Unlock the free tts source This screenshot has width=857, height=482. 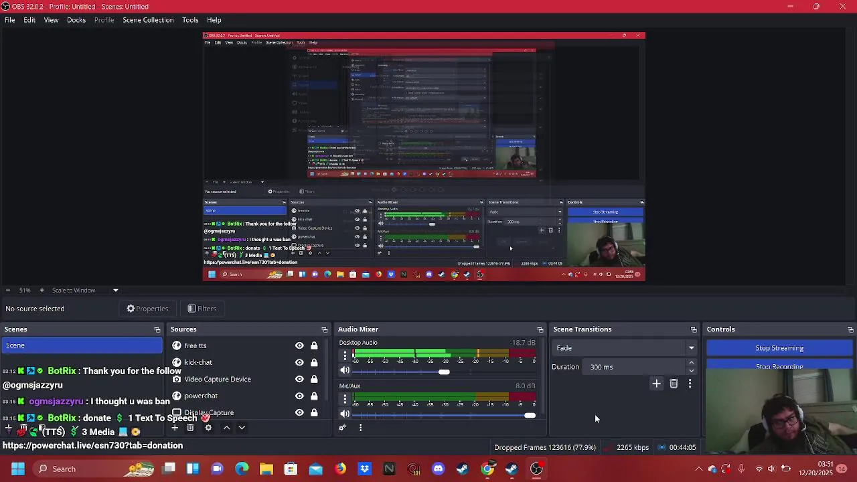click(314, 345)
